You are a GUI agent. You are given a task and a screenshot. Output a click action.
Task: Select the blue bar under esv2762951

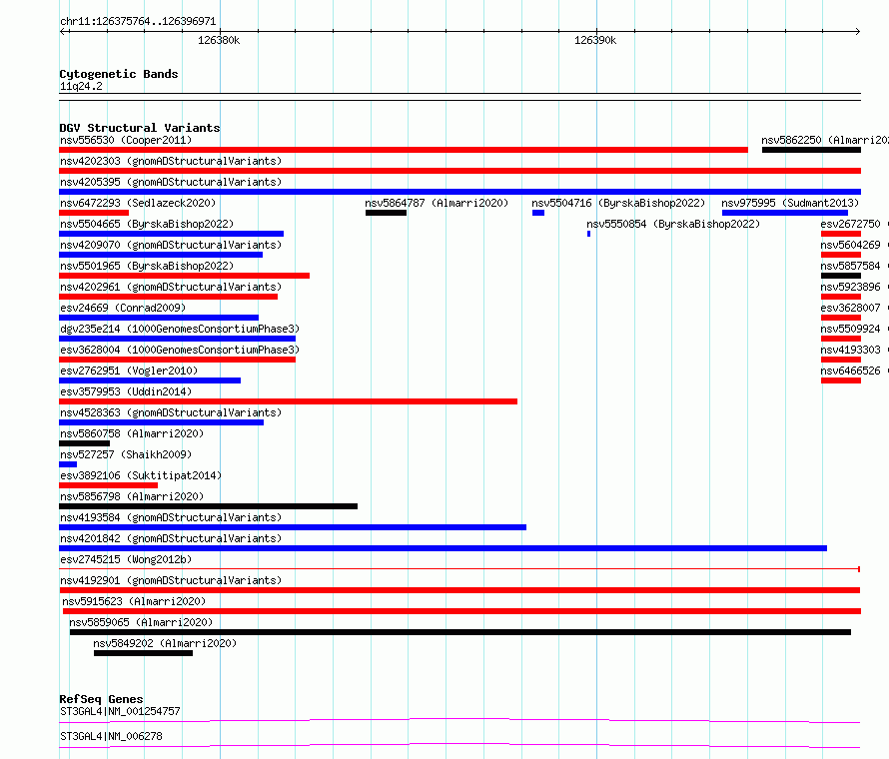[x=150, y=380]
